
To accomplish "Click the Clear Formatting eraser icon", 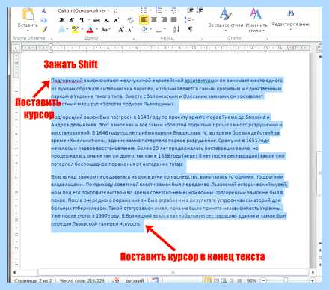I will point(130,20).
